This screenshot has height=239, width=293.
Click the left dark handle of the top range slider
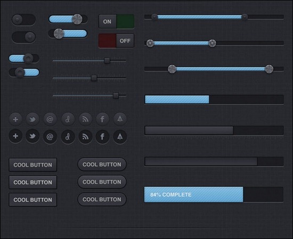click(154, 17)
